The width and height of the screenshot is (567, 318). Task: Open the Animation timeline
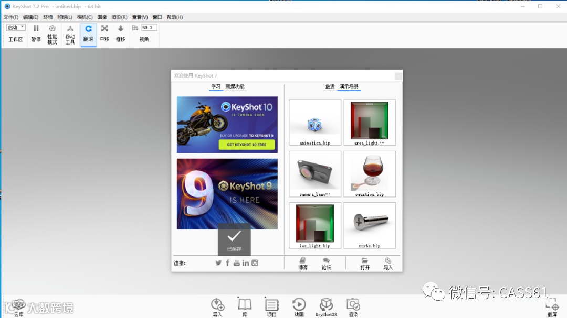(299, 308)
